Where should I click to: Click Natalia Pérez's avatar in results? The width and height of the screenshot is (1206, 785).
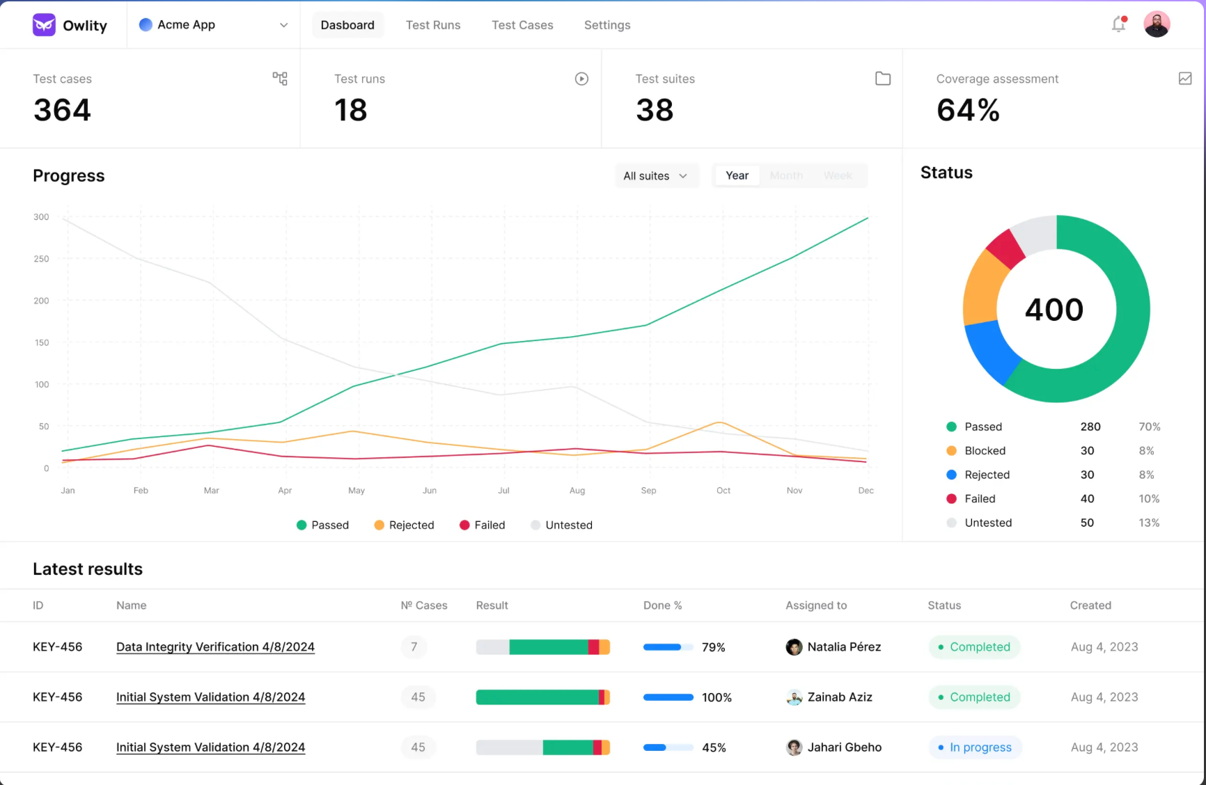794,647
